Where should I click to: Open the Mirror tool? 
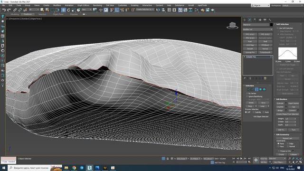point(158,10)
